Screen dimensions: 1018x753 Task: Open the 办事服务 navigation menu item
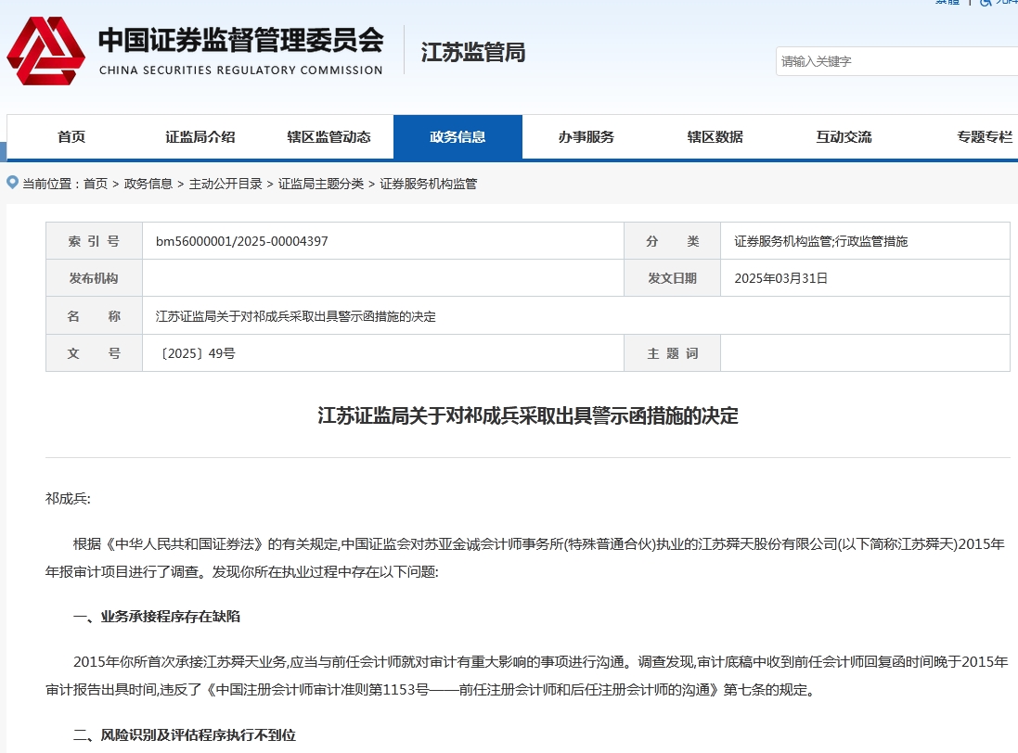(588, 136)
